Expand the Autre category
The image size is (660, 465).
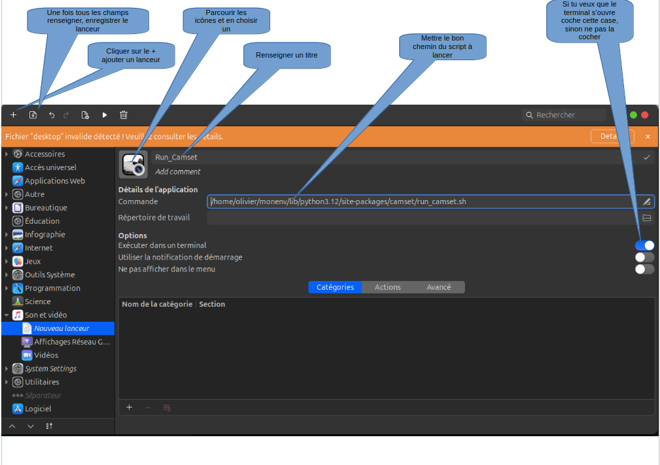point(7,194)
